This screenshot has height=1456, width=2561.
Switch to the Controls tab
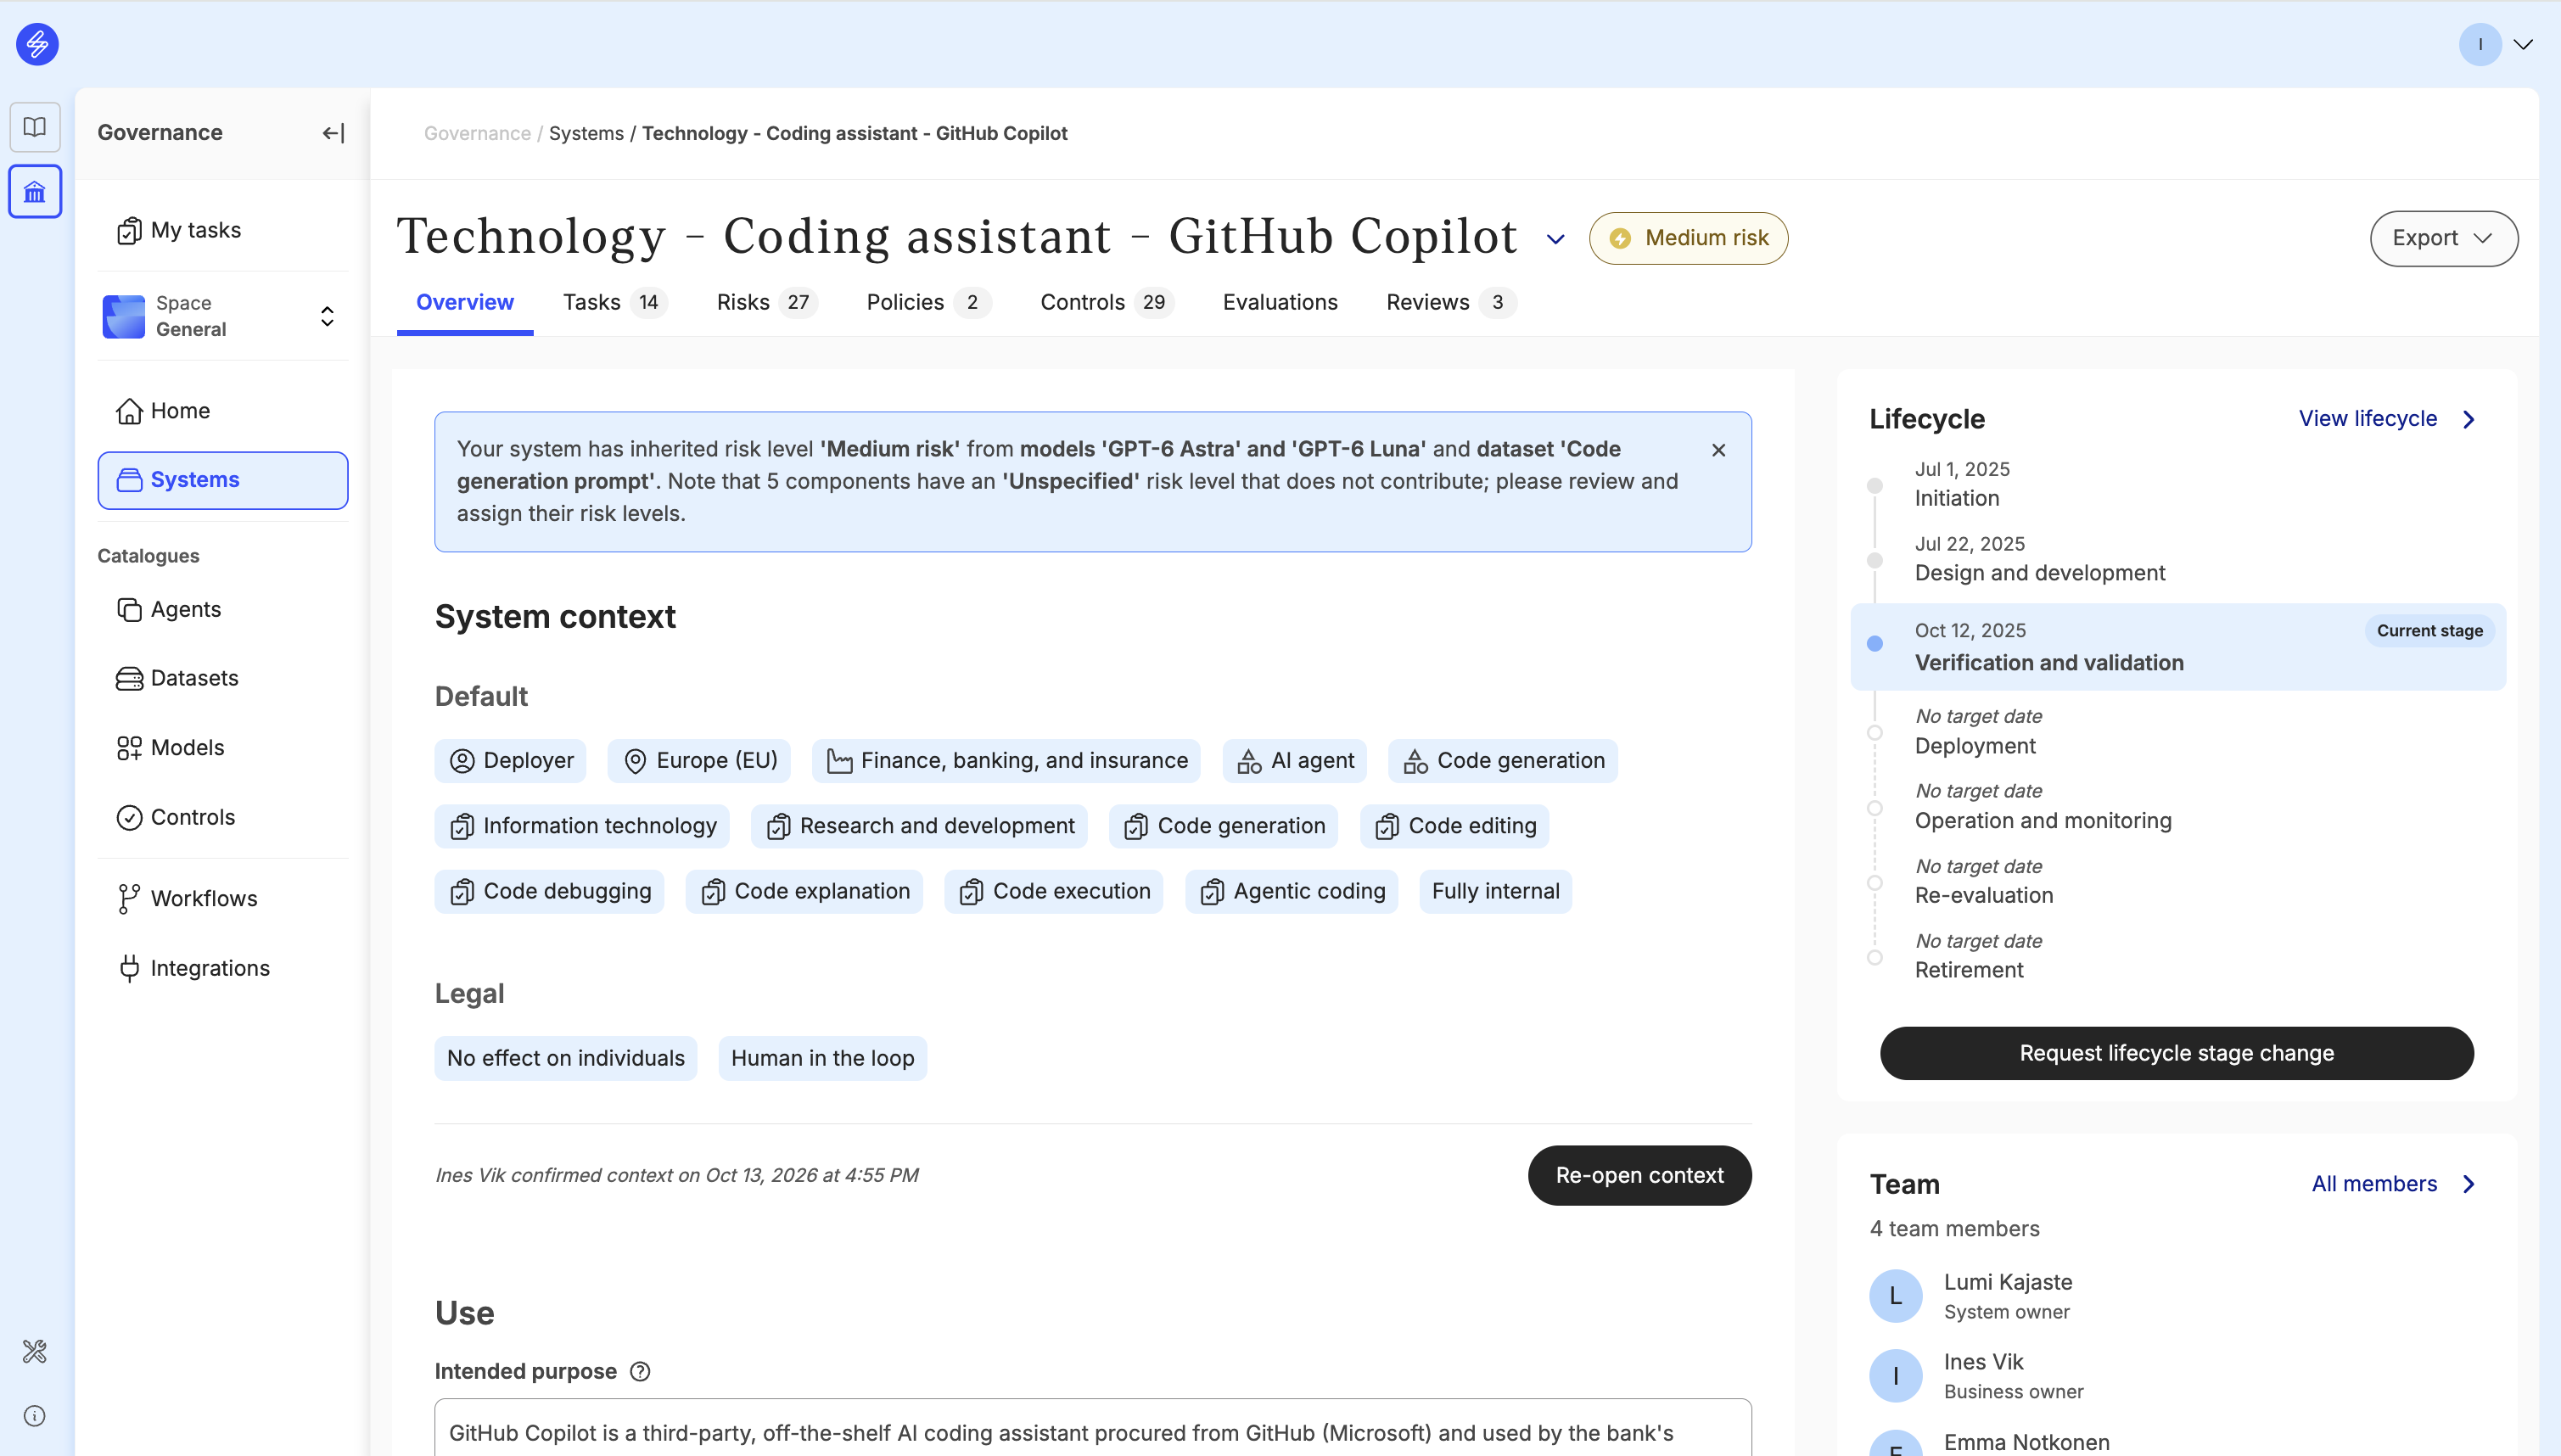tap(1106, 302)
